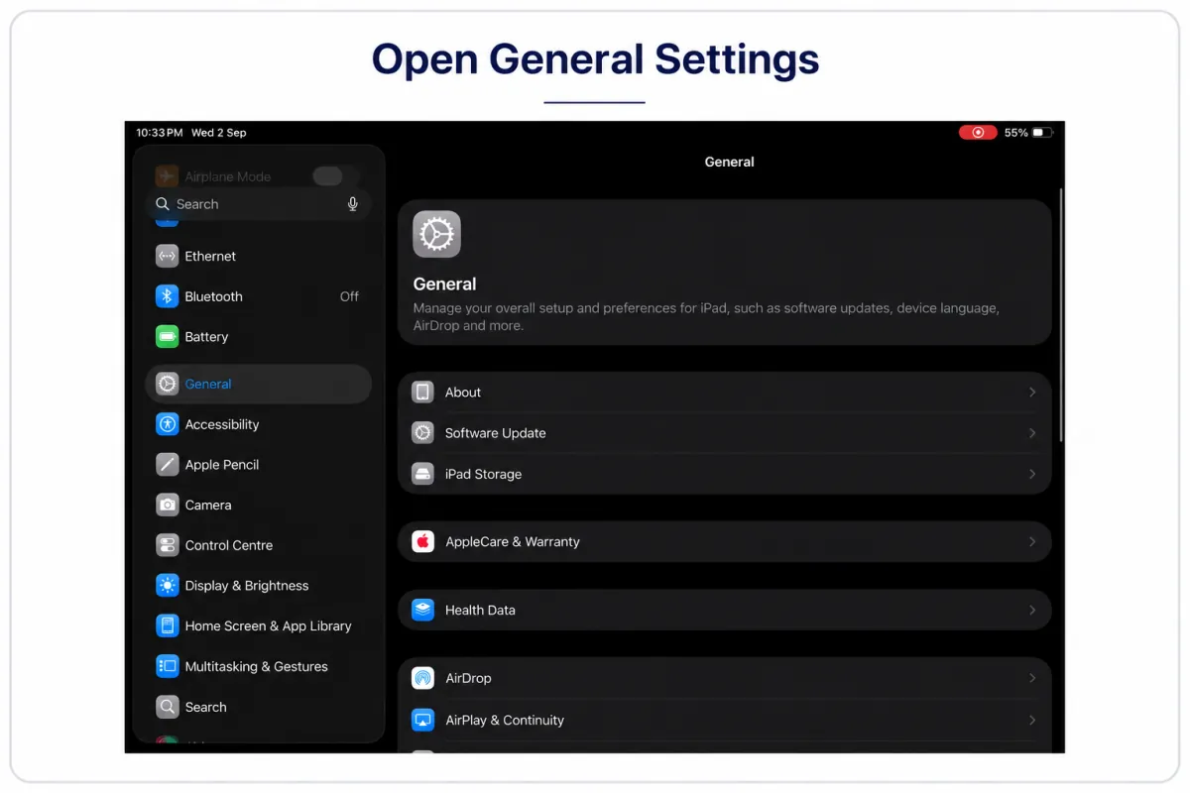The width and height of the screenshot is (1190, 793).
Task: Open AppleCare & Warranty label
Action: (513, 542)
